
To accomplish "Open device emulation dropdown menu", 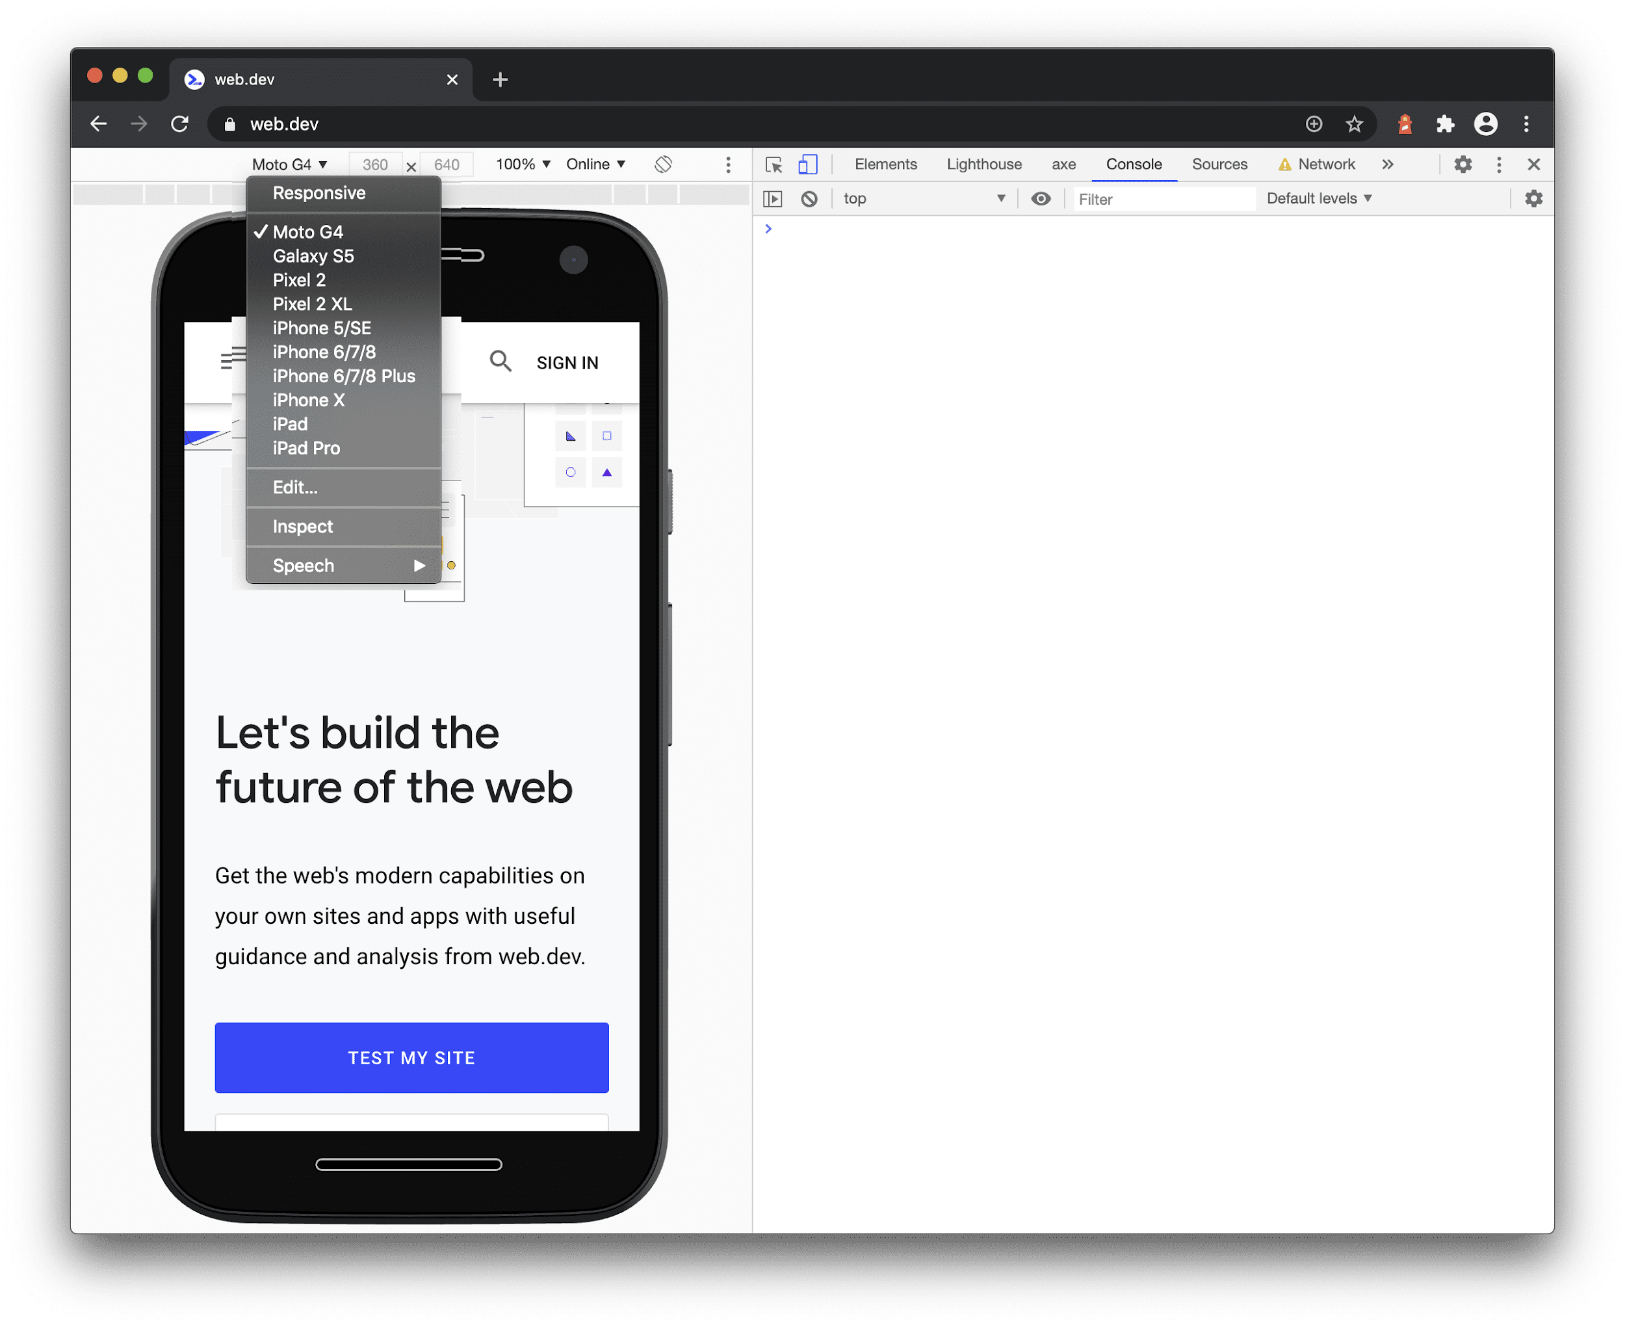I will point(287,164).
